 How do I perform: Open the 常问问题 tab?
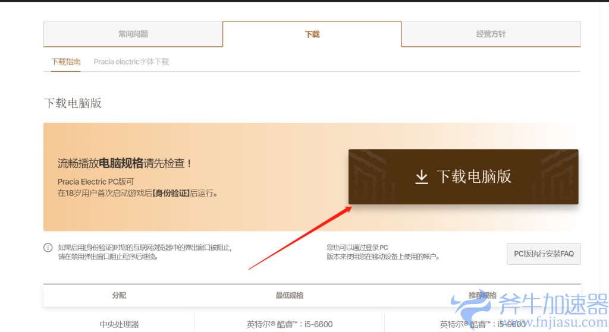(x=133, y=34)
